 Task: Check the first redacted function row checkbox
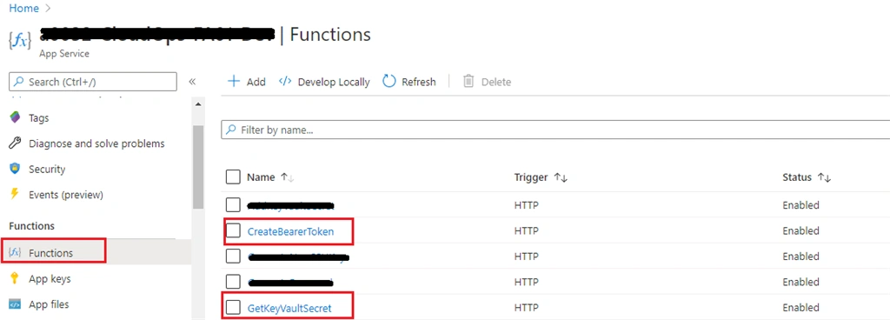pos(233,205)
